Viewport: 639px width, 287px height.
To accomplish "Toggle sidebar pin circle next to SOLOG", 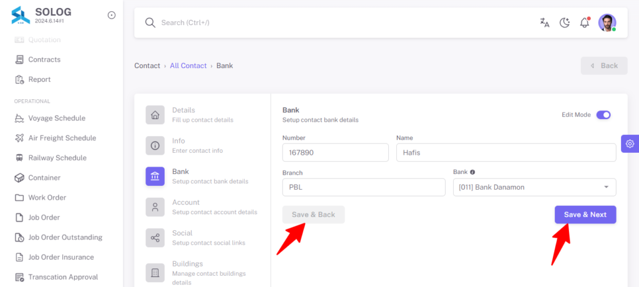I will [x=111, y=15].
